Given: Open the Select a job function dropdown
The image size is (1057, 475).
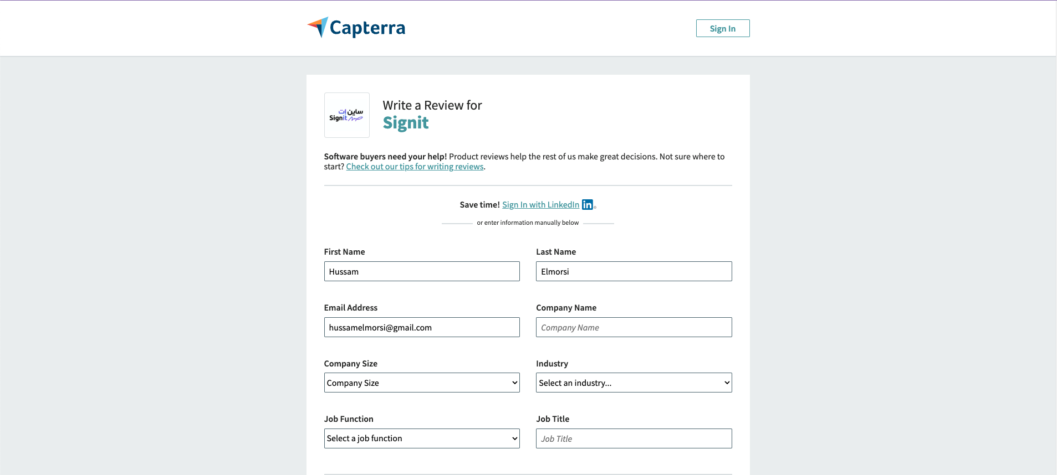Looking at the screenshot, I should click(x=421, y=438).
